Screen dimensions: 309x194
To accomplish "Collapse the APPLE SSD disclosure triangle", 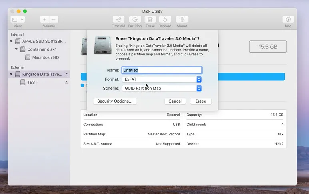I will tap(11, 41).
